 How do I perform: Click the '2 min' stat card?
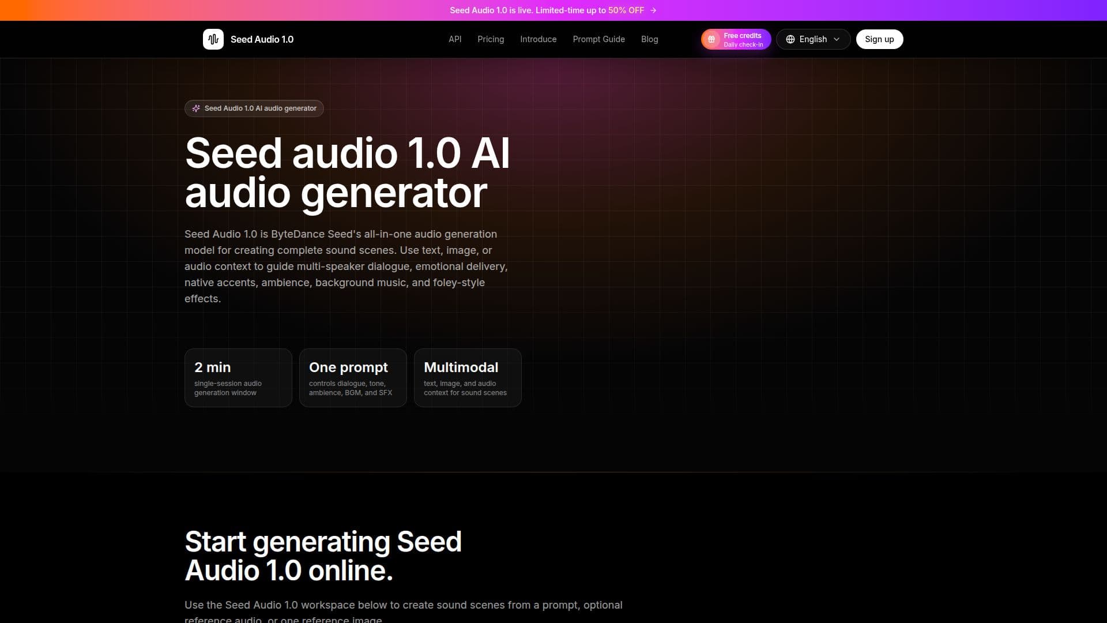[238, 378]
